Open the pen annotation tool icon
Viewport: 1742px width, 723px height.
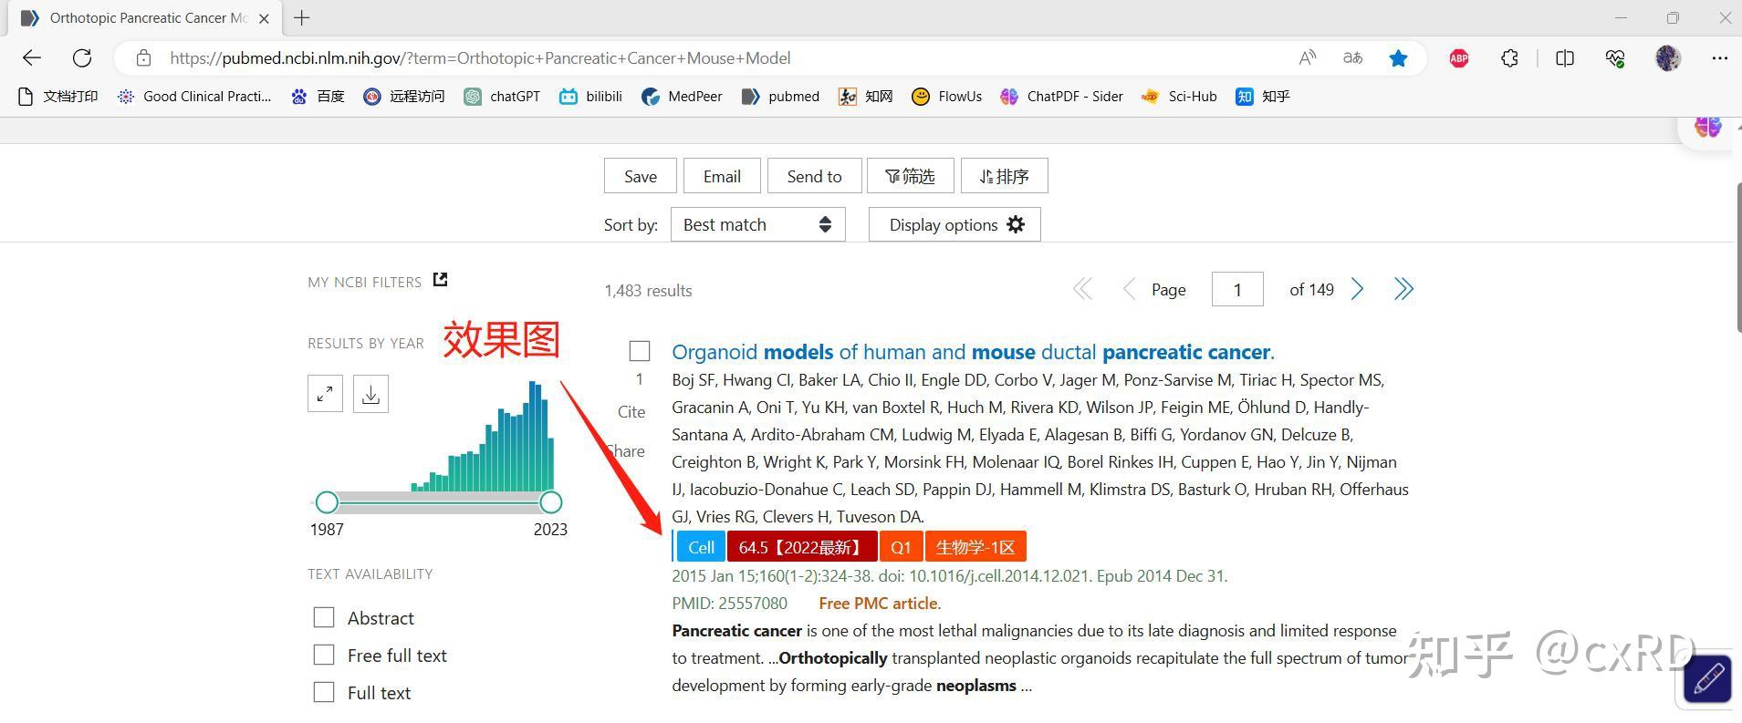point(1707,679)
